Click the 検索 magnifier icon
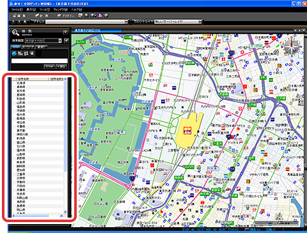This screenshot has width=307, height=233. tap(15, 33)
